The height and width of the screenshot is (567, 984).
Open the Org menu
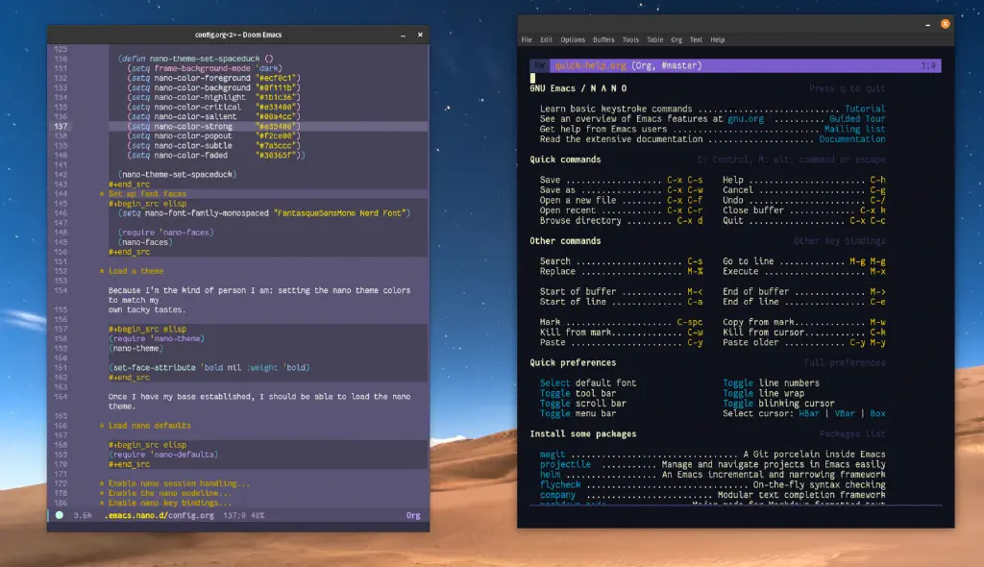pos(676,39)
